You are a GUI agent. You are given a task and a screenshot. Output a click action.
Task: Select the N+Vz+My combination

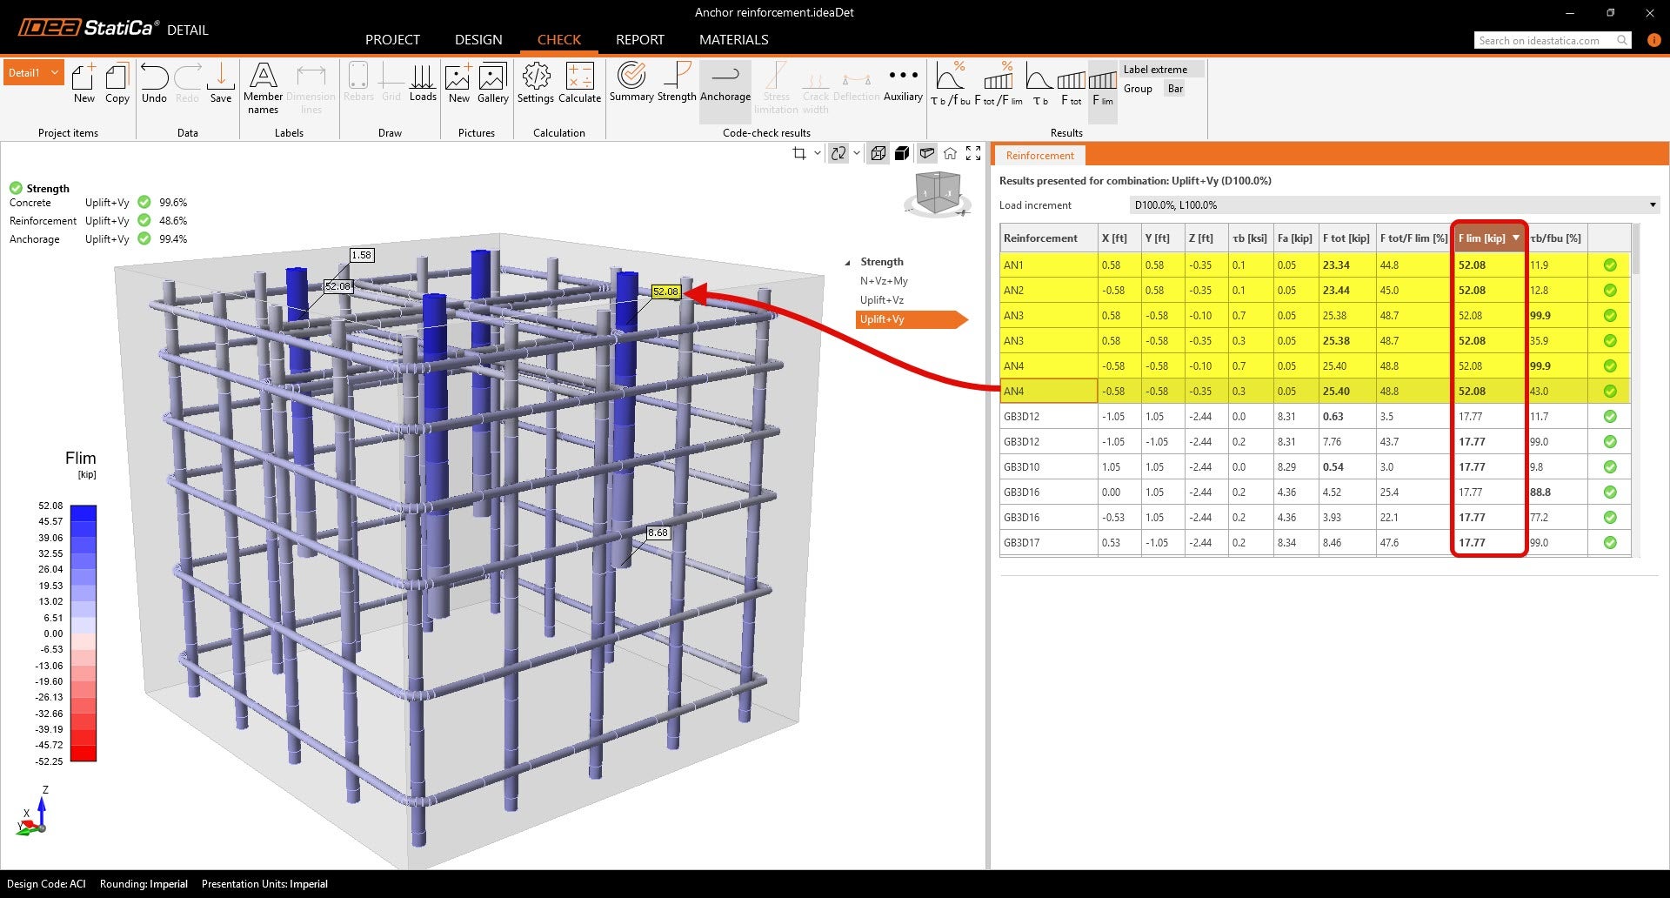(882, 280)
